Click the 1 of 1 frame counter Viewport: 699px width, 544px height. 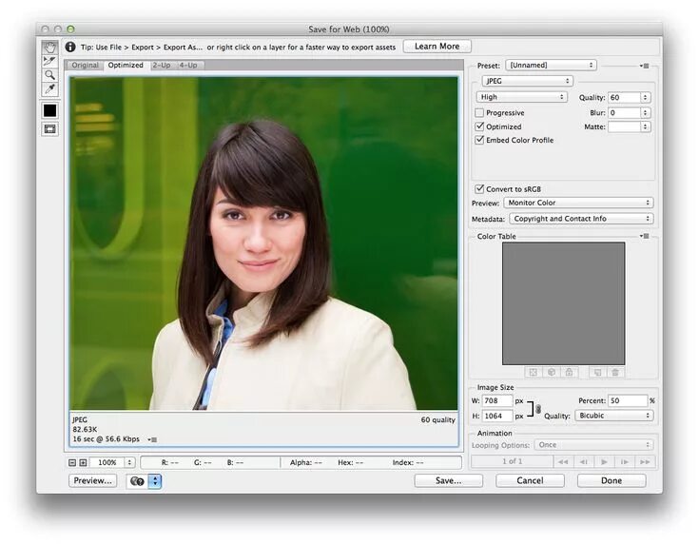pyautogui.click(x=513, y=461)
